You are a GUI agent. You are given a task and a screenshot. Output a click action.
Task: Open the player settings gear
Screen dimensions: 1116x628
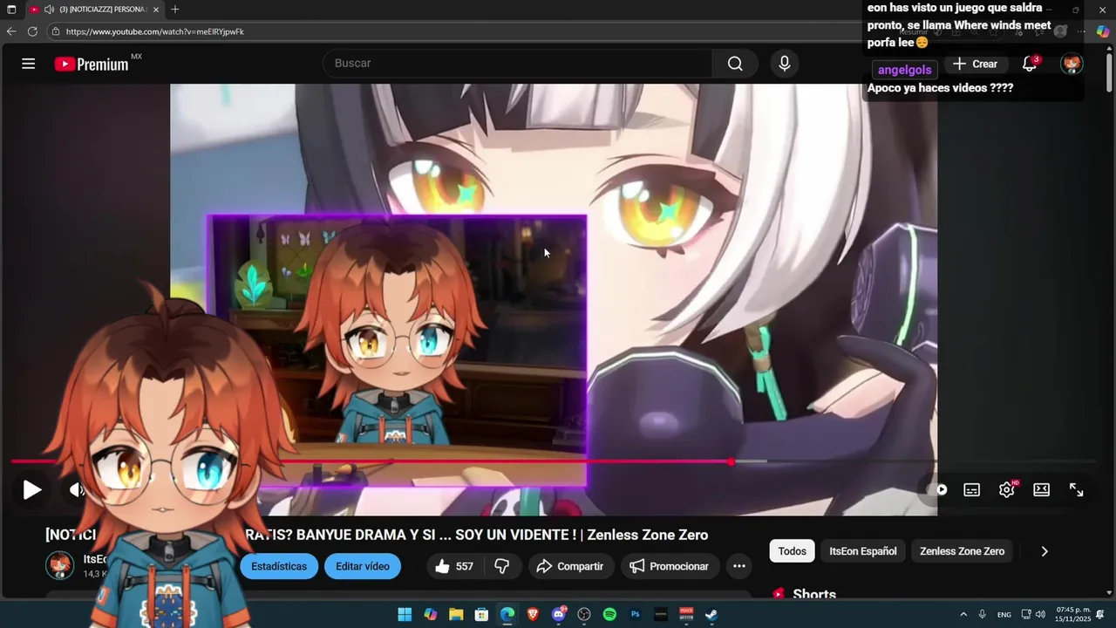click(1007, 490)
